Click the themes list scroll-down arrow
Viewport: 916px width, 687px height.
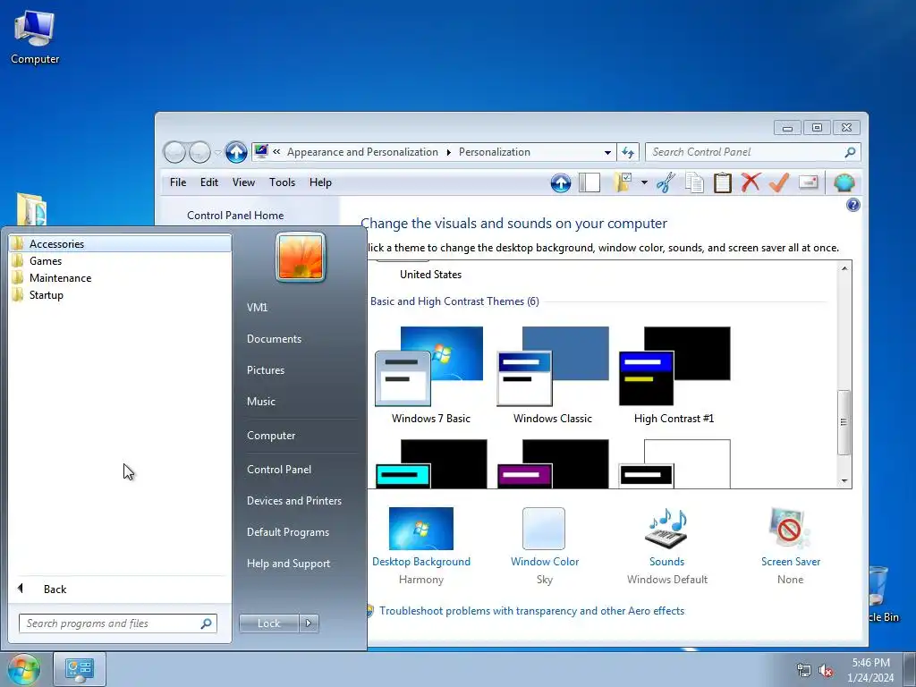click(x=844, y=480)
